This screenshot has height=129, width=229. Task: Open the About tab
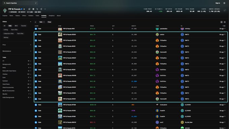point(59,15)
